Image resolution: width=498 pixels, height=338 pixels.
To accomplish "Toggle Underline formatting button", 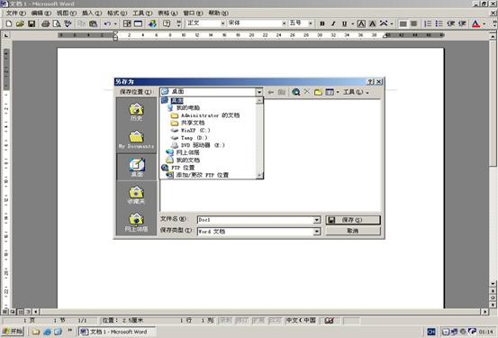I will [x=344, y=23].
